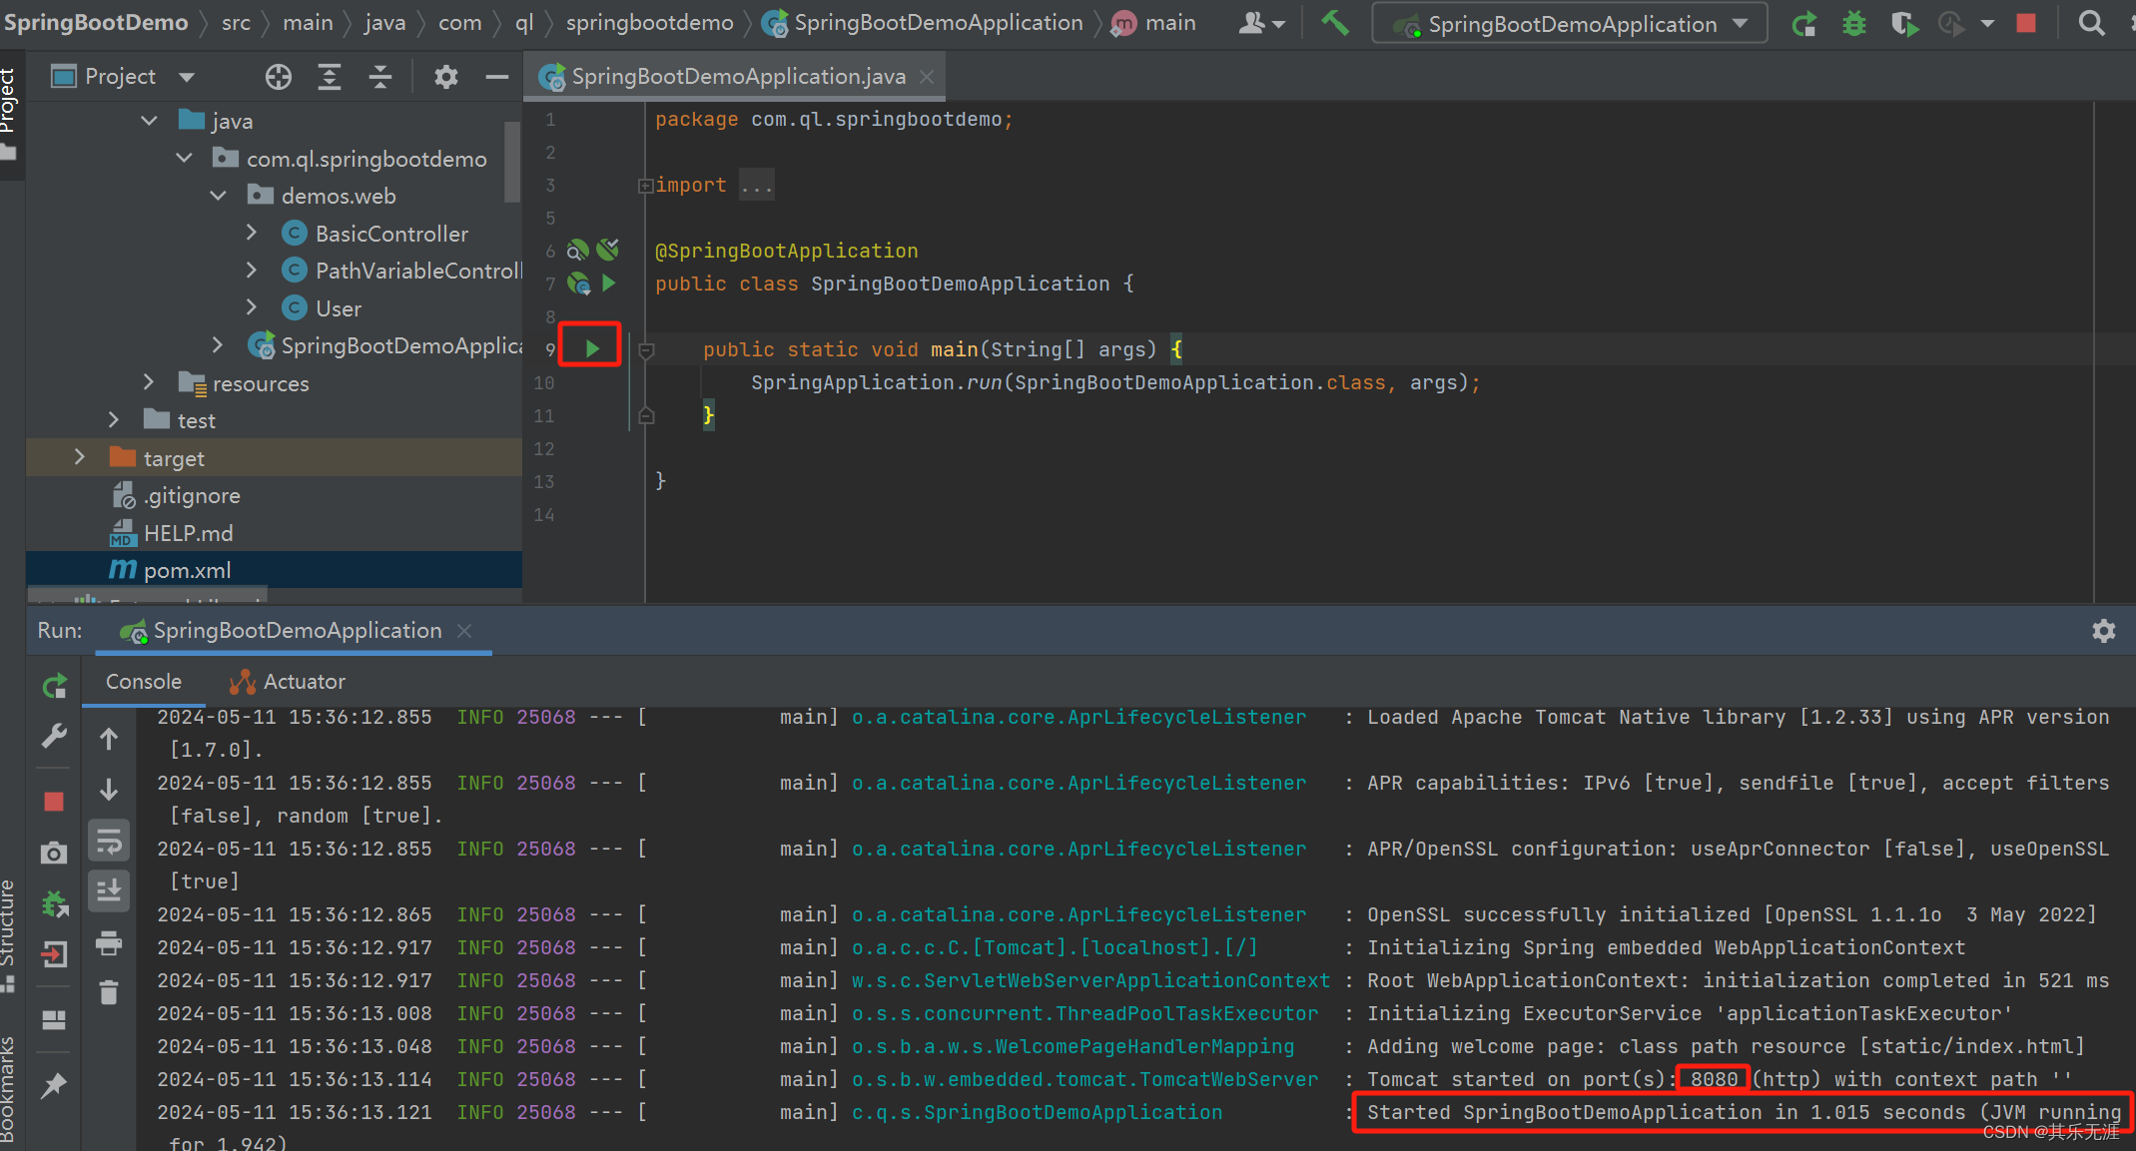Toggle soft-wrap in console
This screenshot has height=1151, width=2136.
coord(109,842)
